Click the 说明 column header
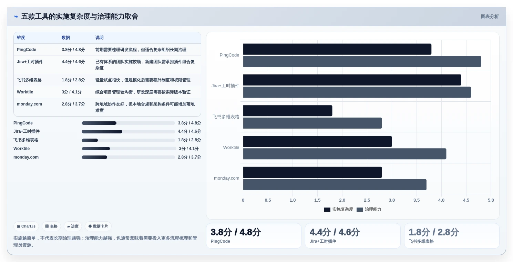The height and width of the screenshot is (262, 513). (x=100, y=38)
